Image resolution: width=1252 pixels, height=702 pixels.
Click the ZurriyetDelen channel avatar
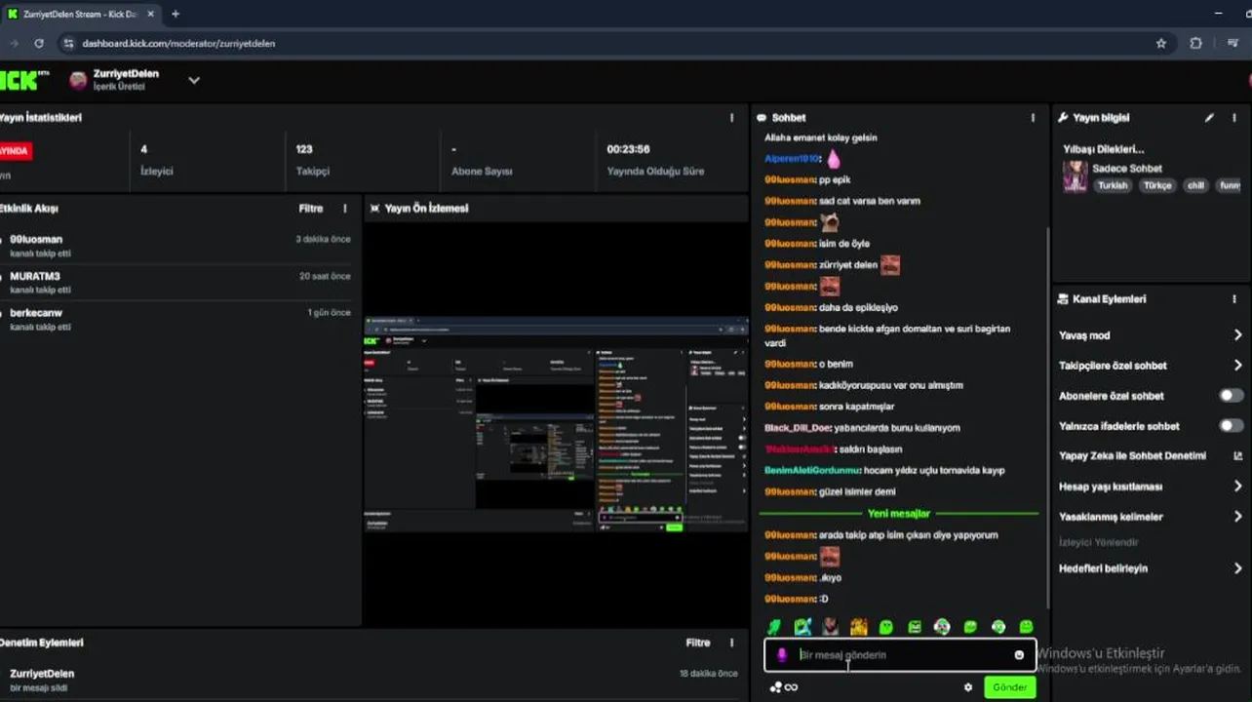(78, 80)
